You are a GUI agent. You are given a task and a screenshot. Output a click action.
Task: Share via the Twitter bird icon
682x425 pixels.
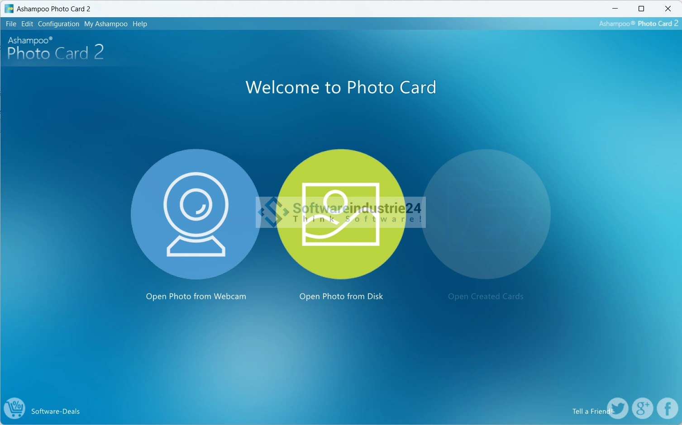tap(617, 408)
